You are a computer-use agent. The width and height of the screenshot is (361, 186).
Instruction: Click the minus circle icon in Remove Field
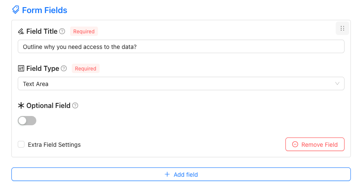295,144
